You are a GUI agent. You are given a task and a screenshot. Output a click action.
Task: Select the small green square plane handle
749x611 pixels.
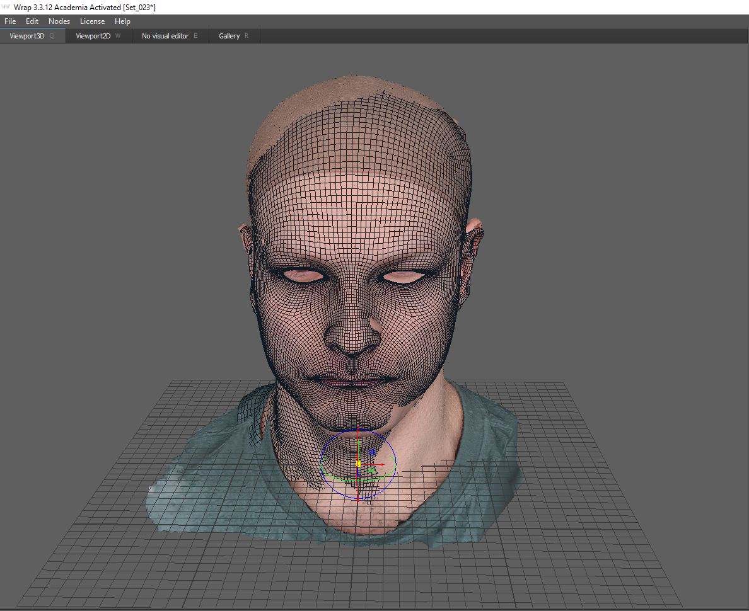(x=372, y=471)
